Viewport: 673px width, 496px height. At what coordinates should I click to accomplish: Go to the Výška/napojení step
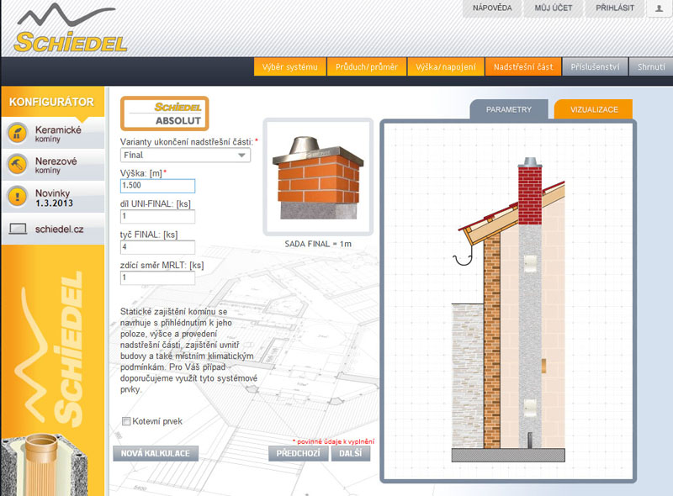(446, 67)
